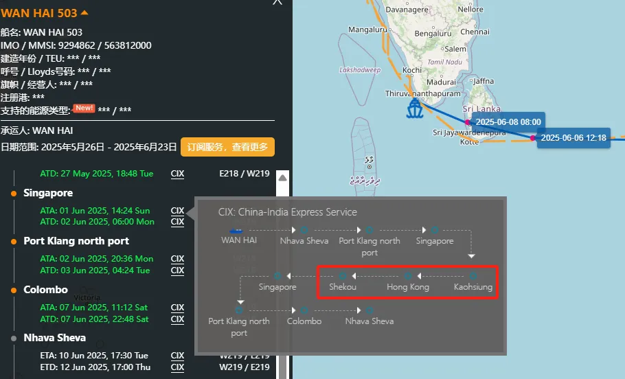Click the Hong Kong port node circle
This screenshot has height=379, width=625.
[x=408, y=276]
